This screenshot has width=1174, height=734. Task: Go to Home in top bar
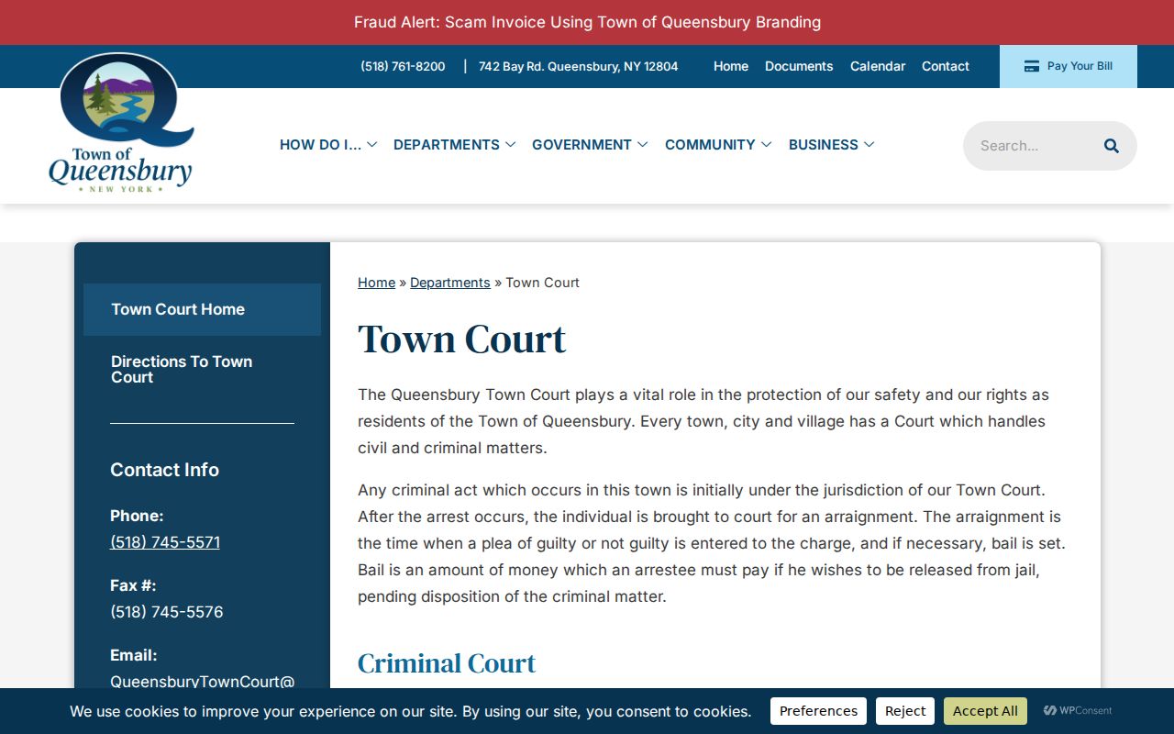(731, 66)
